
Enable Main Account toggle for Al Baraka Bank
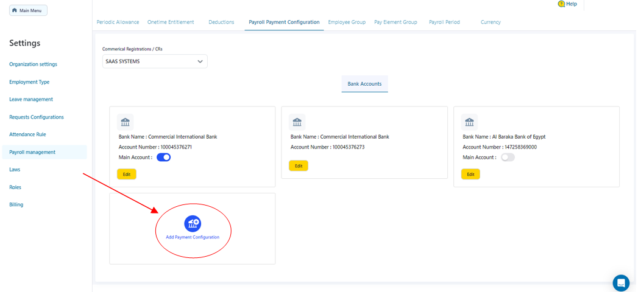click(x=507, y=158)
